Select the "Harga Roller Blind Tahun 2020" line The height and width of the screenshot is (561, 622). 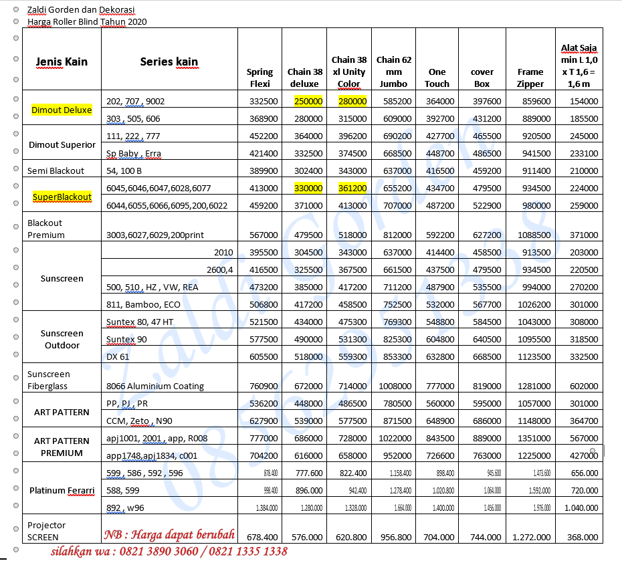click(x=87, y=22)
